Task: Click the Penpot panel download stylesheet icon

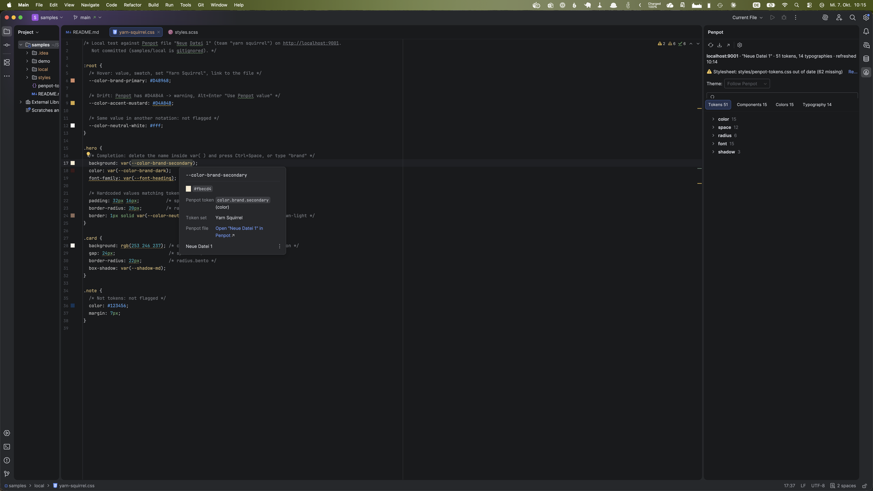Action: click(x=719, y=45)
